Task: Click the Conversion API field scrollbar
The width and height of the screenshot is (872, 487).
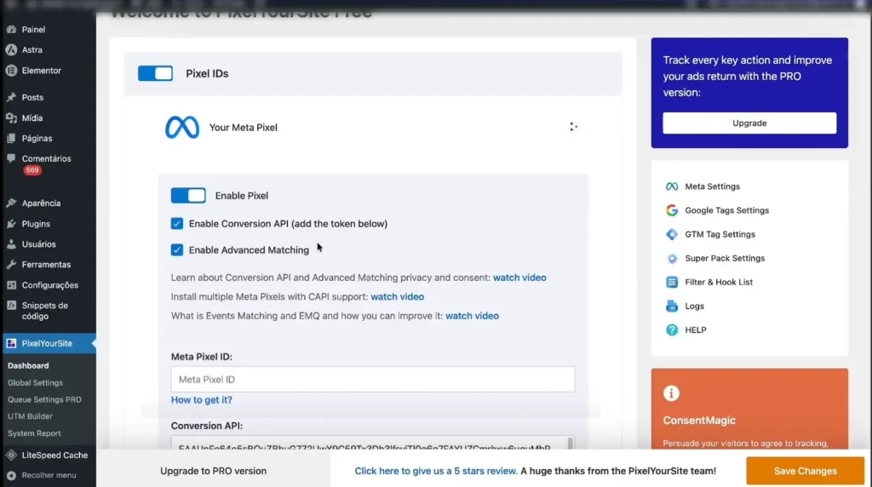Action: [570, 444]
